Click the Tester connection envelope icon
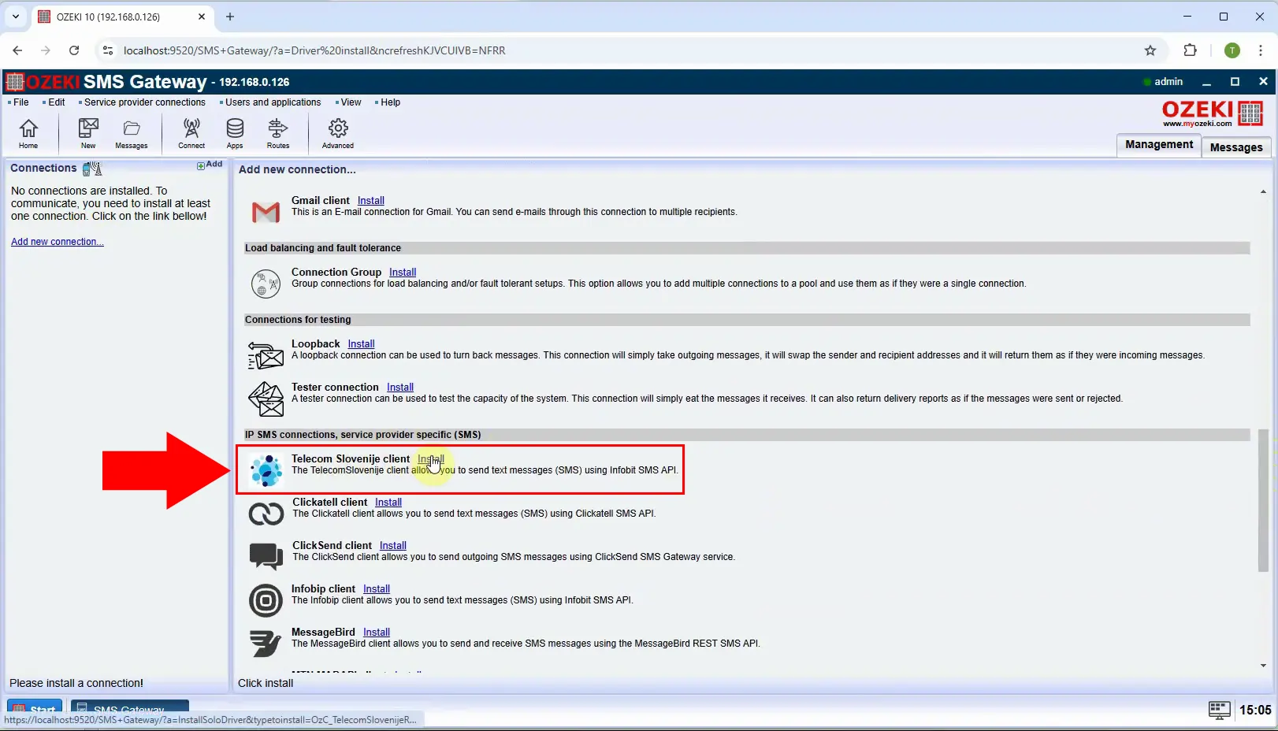The image size is (1278, 731). (x=266, y=399)
